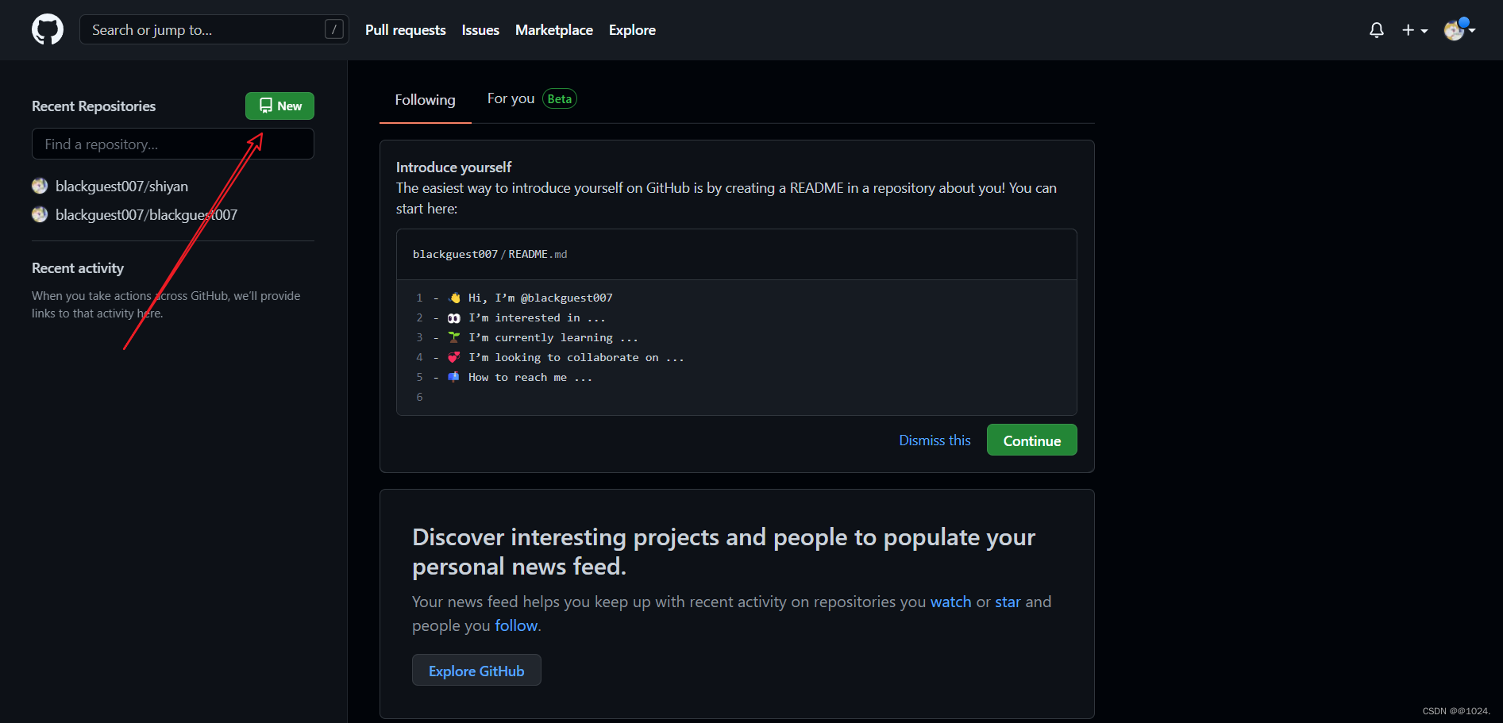Dismiss the Introduce yourself card
This screenshot has height=723, width=1503.
[935, 440]
